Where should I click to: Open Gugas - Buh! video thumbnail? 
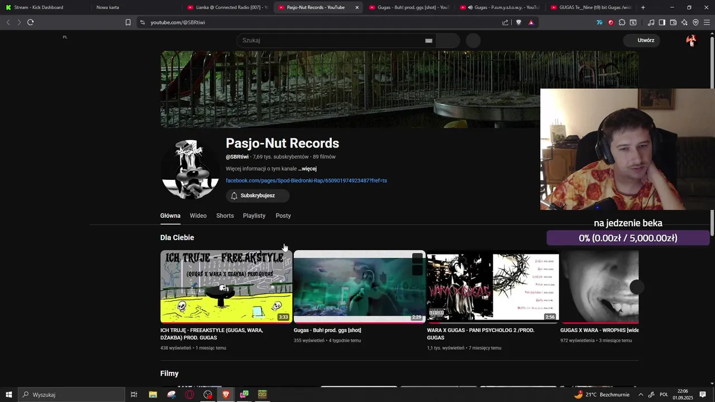coord(360,286)
